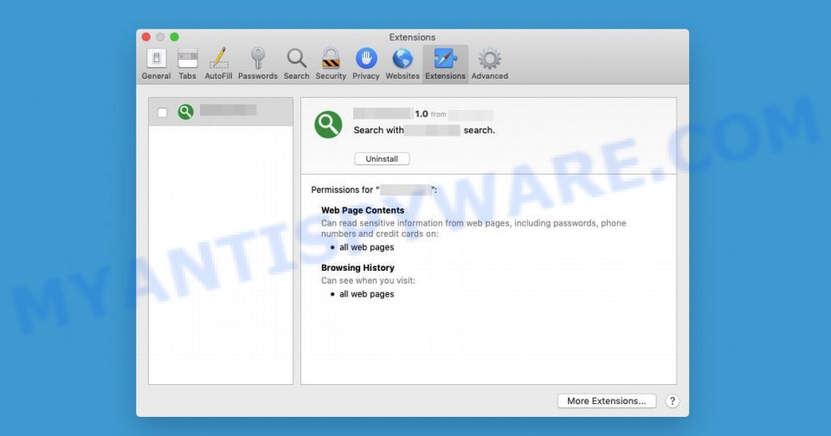The width and height of the screenshot is (831, 436).
Task: Open the help question mark button
Action: (672, 401)
